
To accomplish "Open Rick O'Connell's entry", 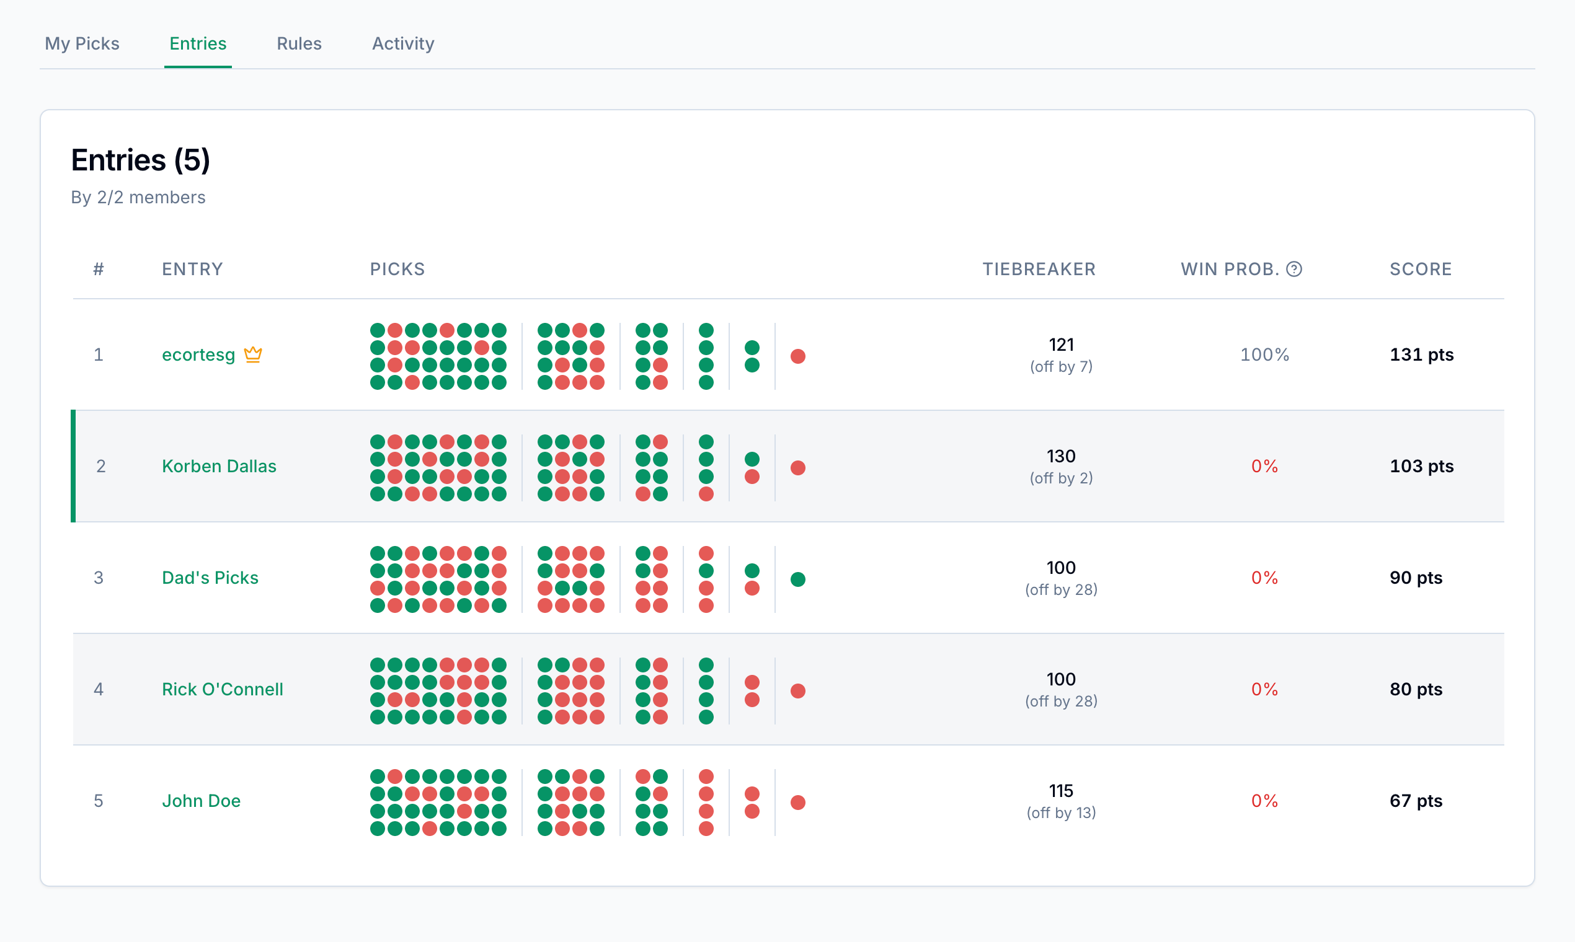I will [222, 689].
